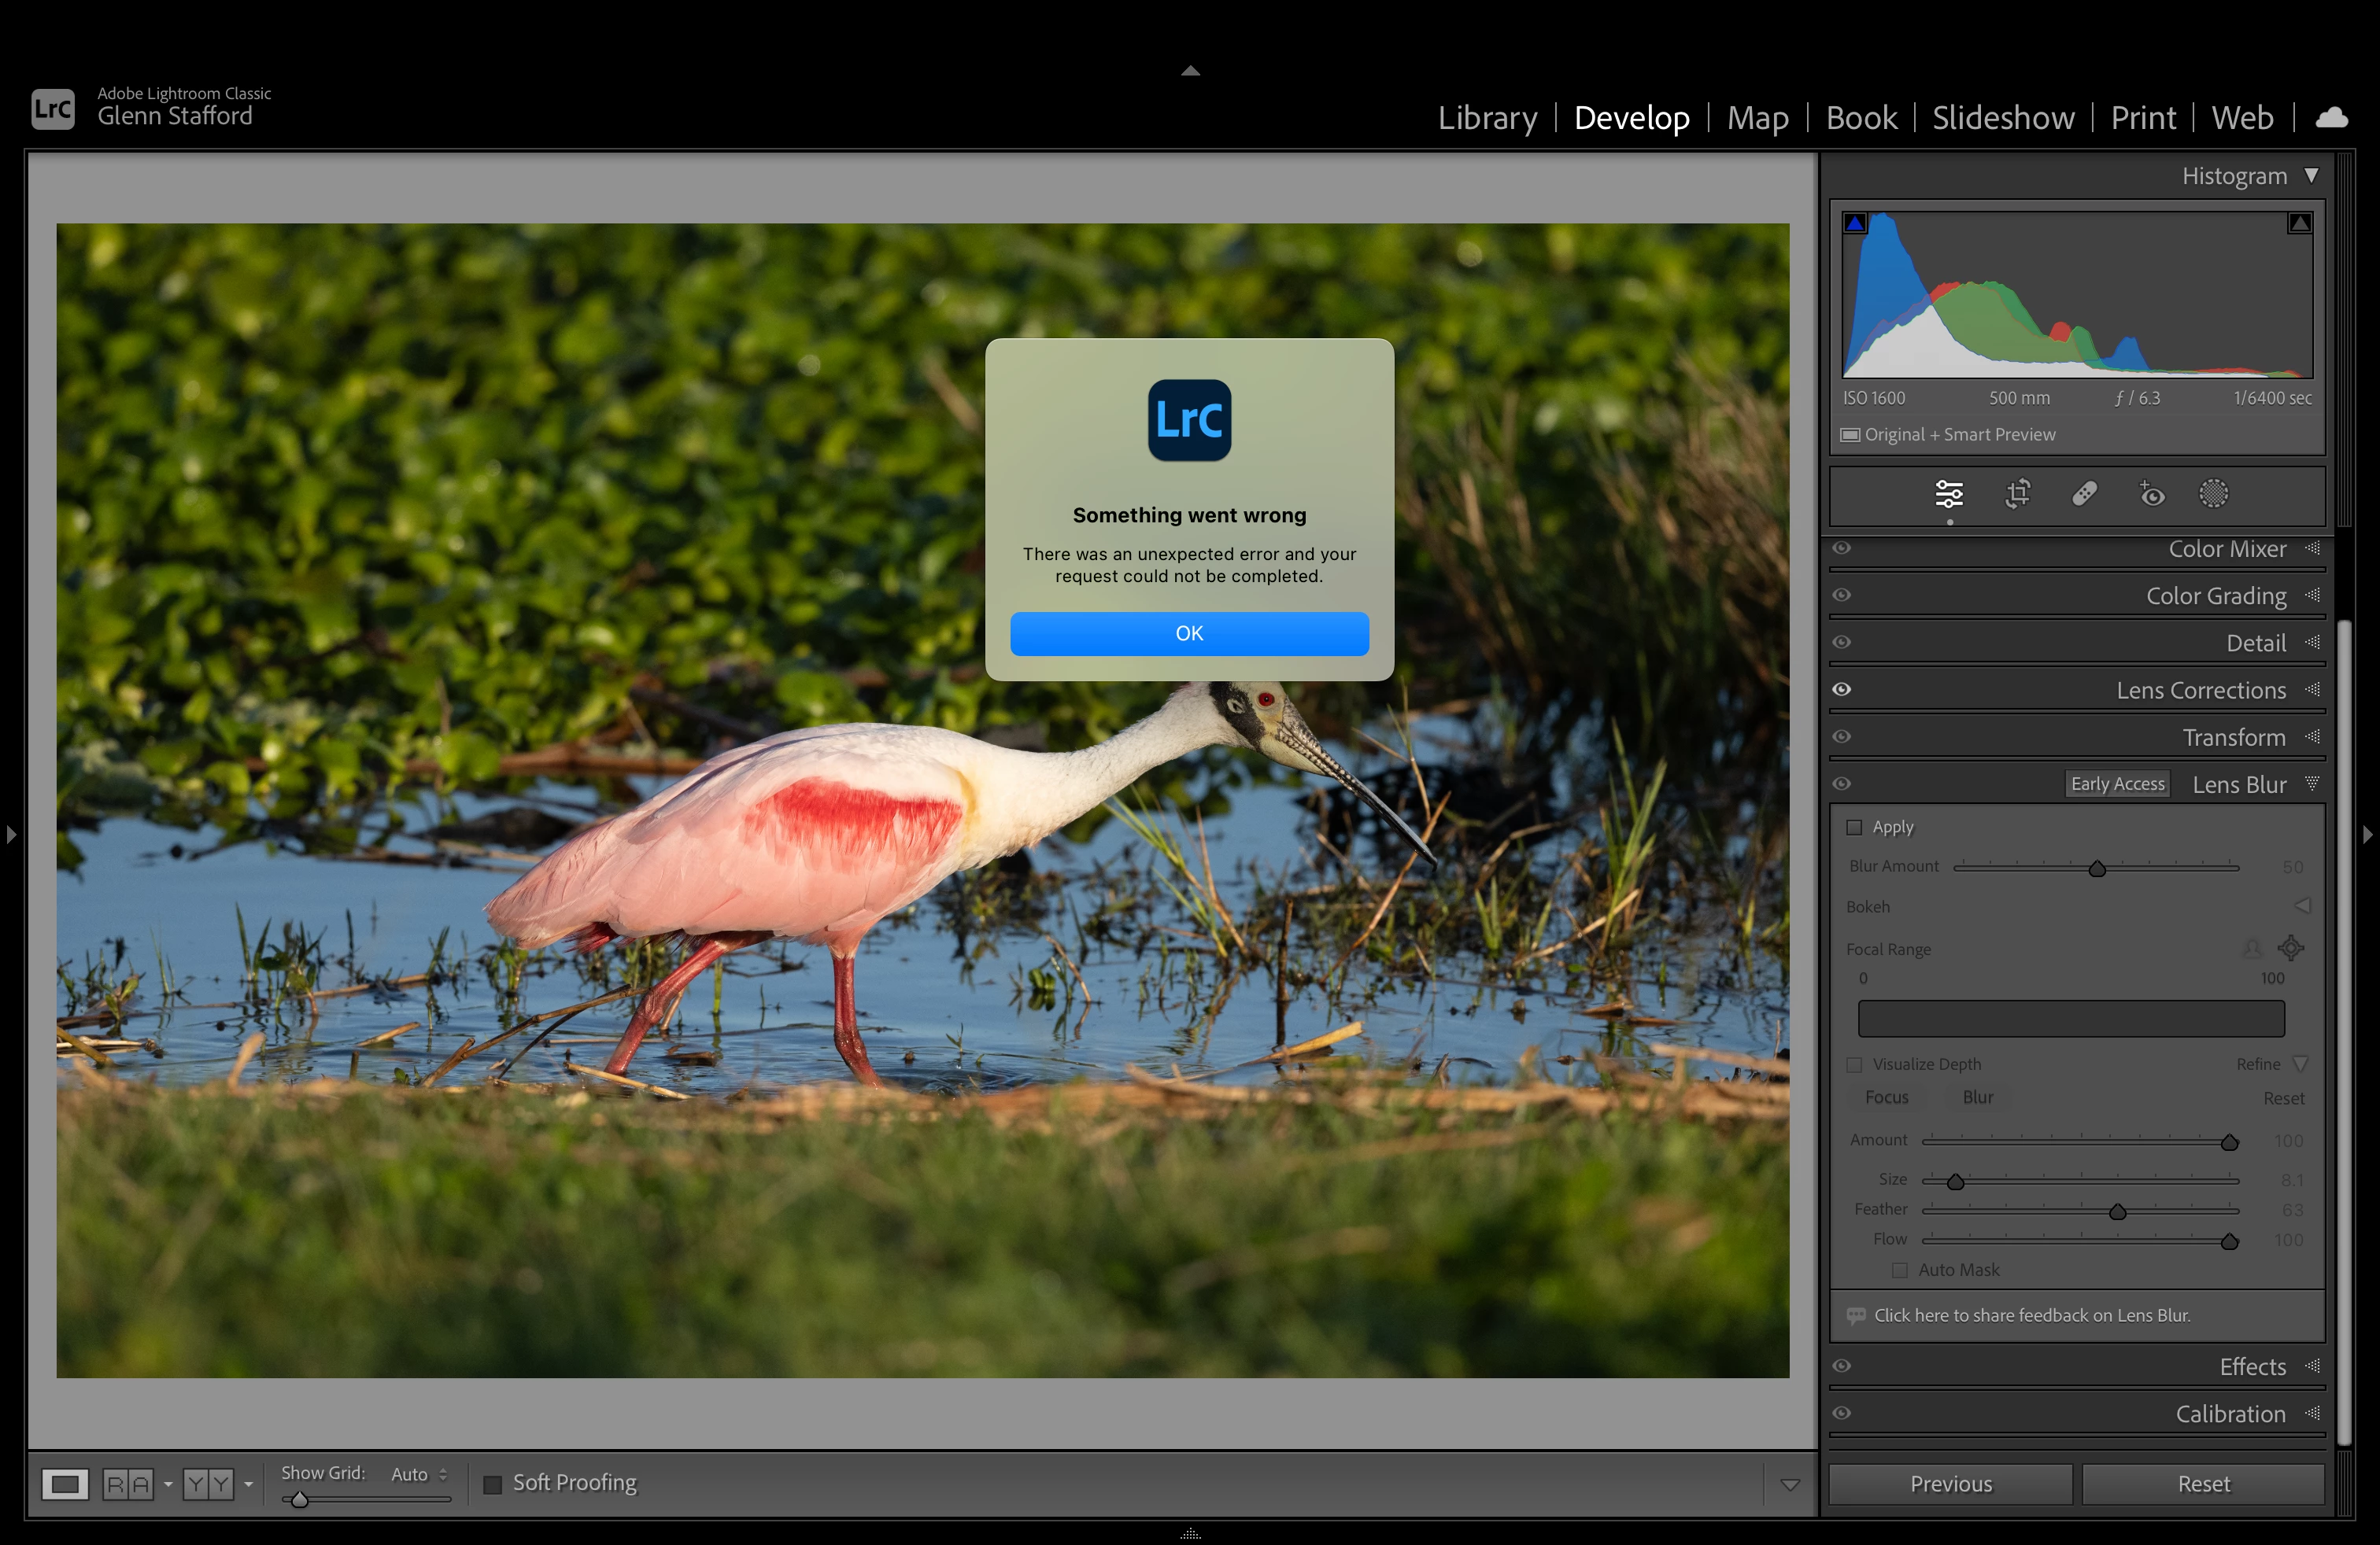Select the Healing tool icon
The width and height of the screenshot is (2380, 1545).
click(x=2084, y=494)
